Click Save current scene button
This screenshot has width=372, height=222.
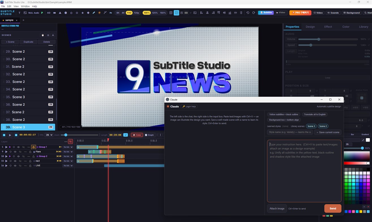click(x=328, y=132)
